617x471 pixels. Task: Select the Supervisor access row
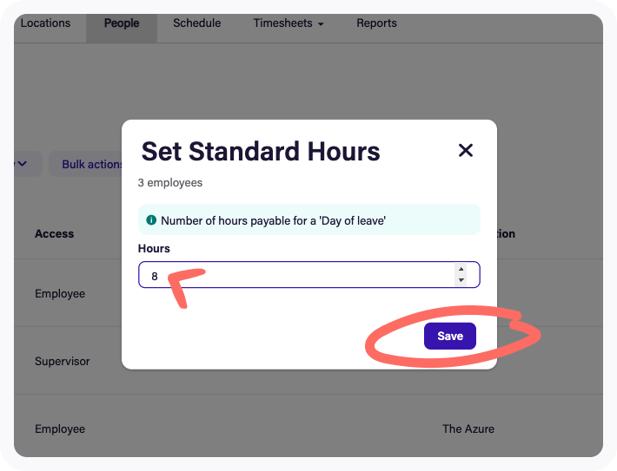click(63, 361)
